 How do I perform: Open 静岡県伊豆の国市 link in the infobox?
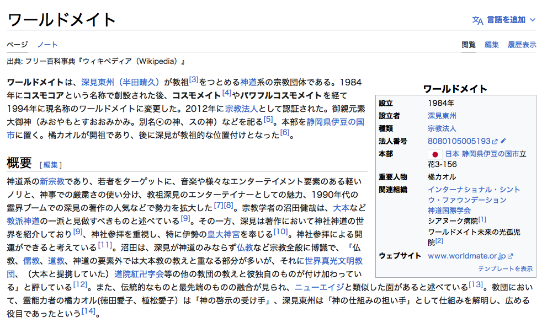(490, 154)
